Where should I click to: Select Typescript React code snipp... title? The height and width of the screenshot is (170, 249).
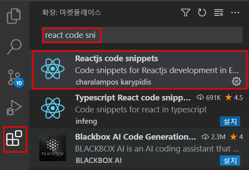coord(133,98)
